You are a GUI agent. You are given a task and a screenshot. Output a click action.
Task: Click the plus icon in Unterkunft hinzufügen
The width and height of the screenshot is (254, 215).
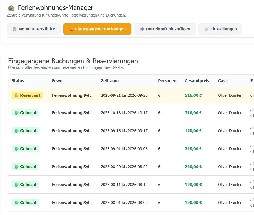[142, 29]
